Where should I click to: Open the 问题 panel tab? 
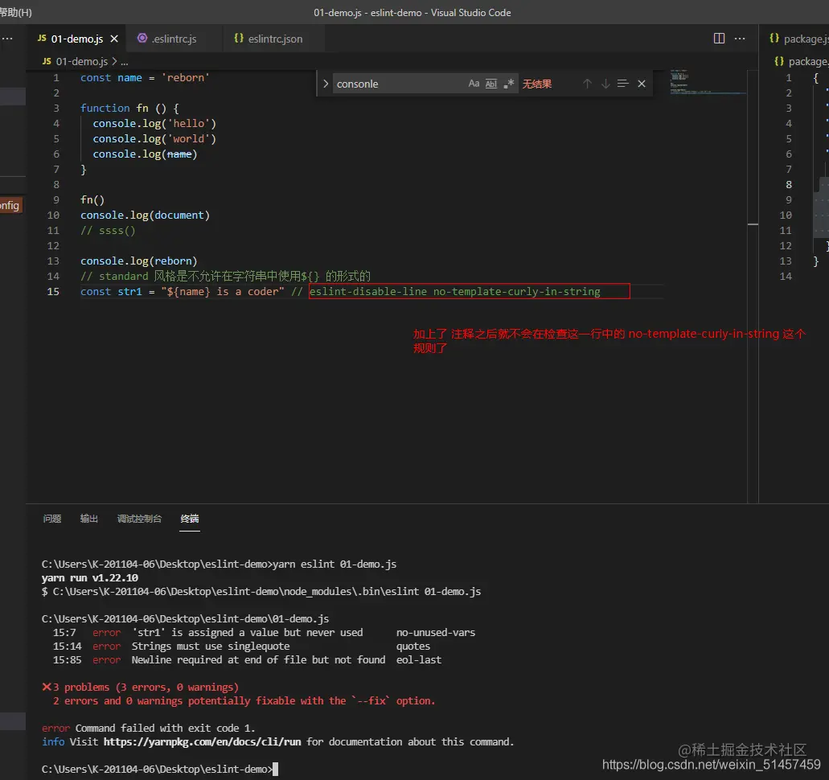point(51,519)
